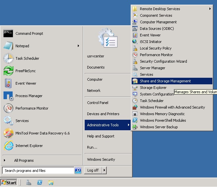Click the user account picture thumbnail
The height and width of the screenshot is (187, 217).
pos(107,39)
